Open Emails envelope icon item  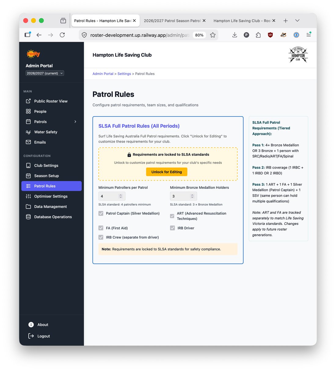pyautogui.click(x=28, y=142)
